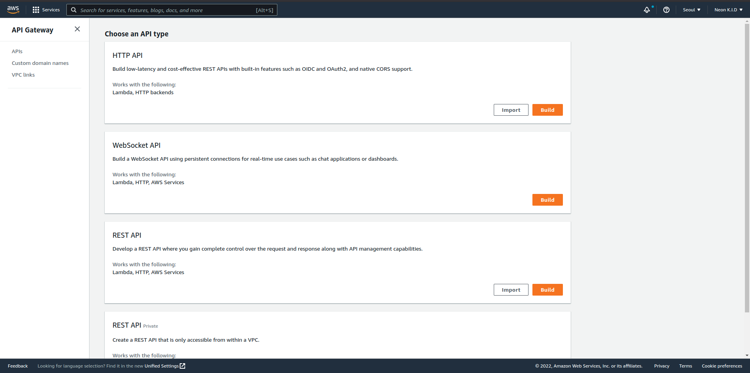Screen dimensions: 750x373
Task: Go to APIs in sidebar
Action: click(17, 51)
